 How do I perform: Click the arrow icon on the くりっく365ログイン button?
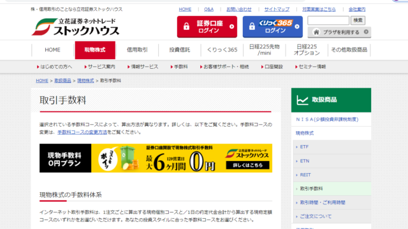(x=297, y=27)
